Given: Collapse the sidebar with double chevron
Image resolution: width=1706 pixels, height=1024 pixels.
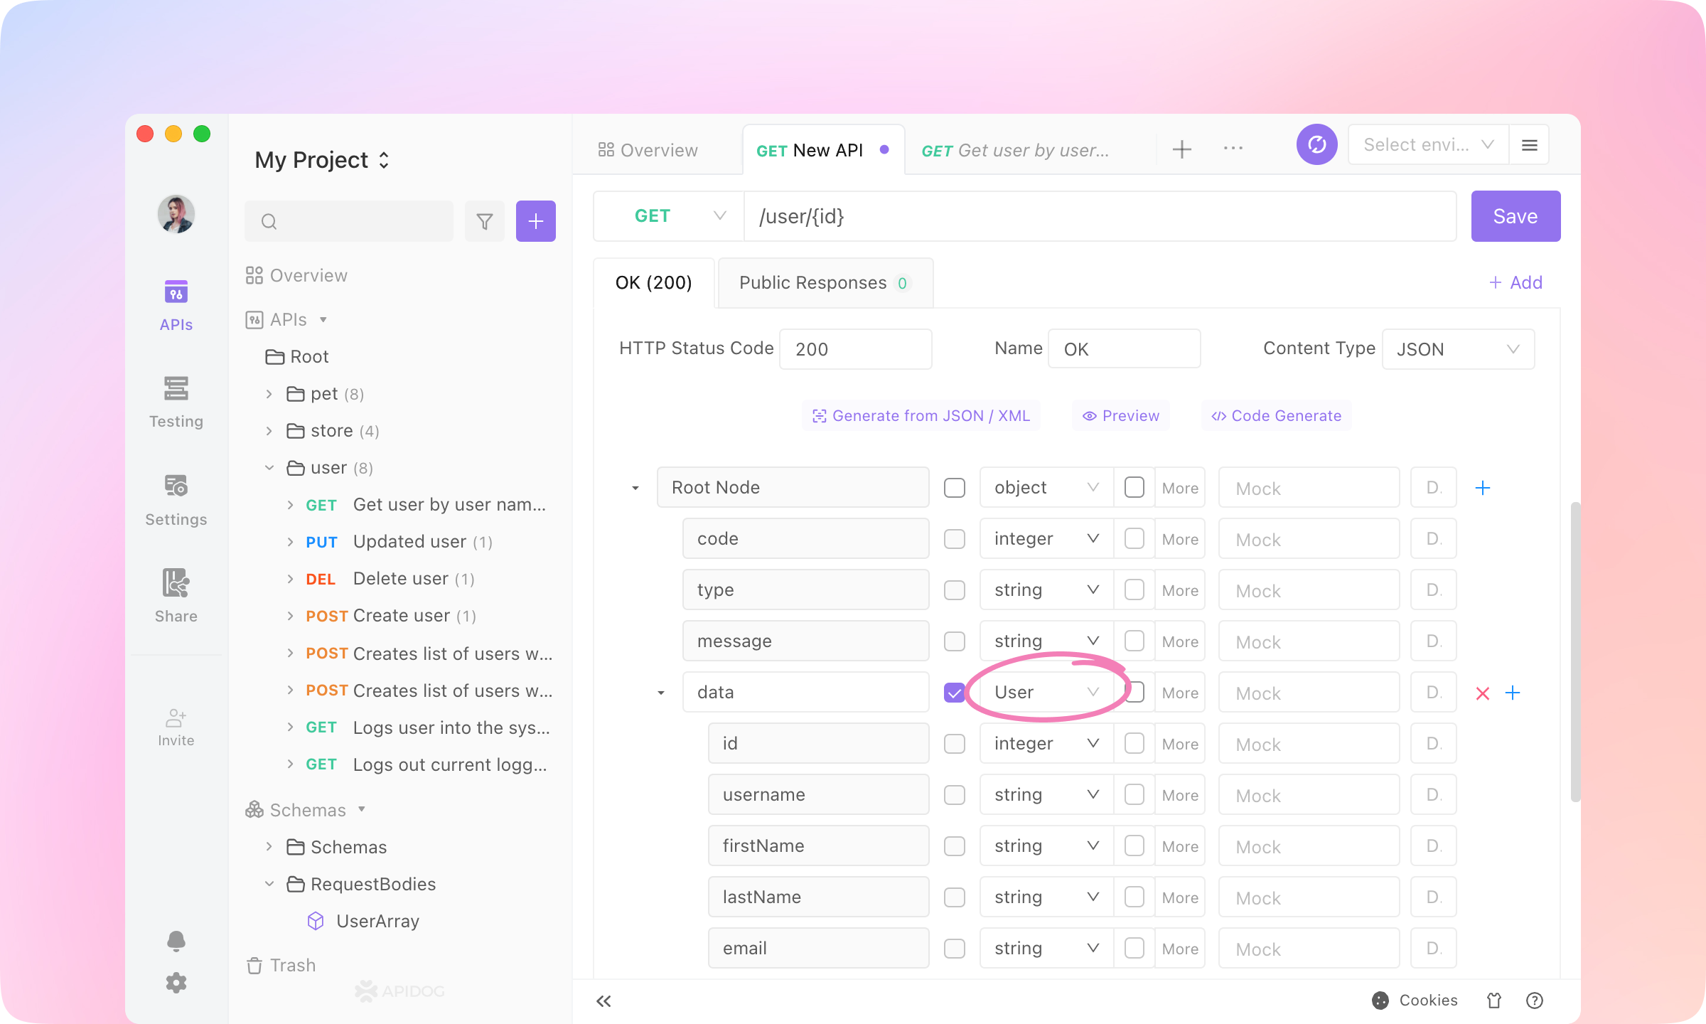Looking at the screenshot, I should (x=603, y=1001).
